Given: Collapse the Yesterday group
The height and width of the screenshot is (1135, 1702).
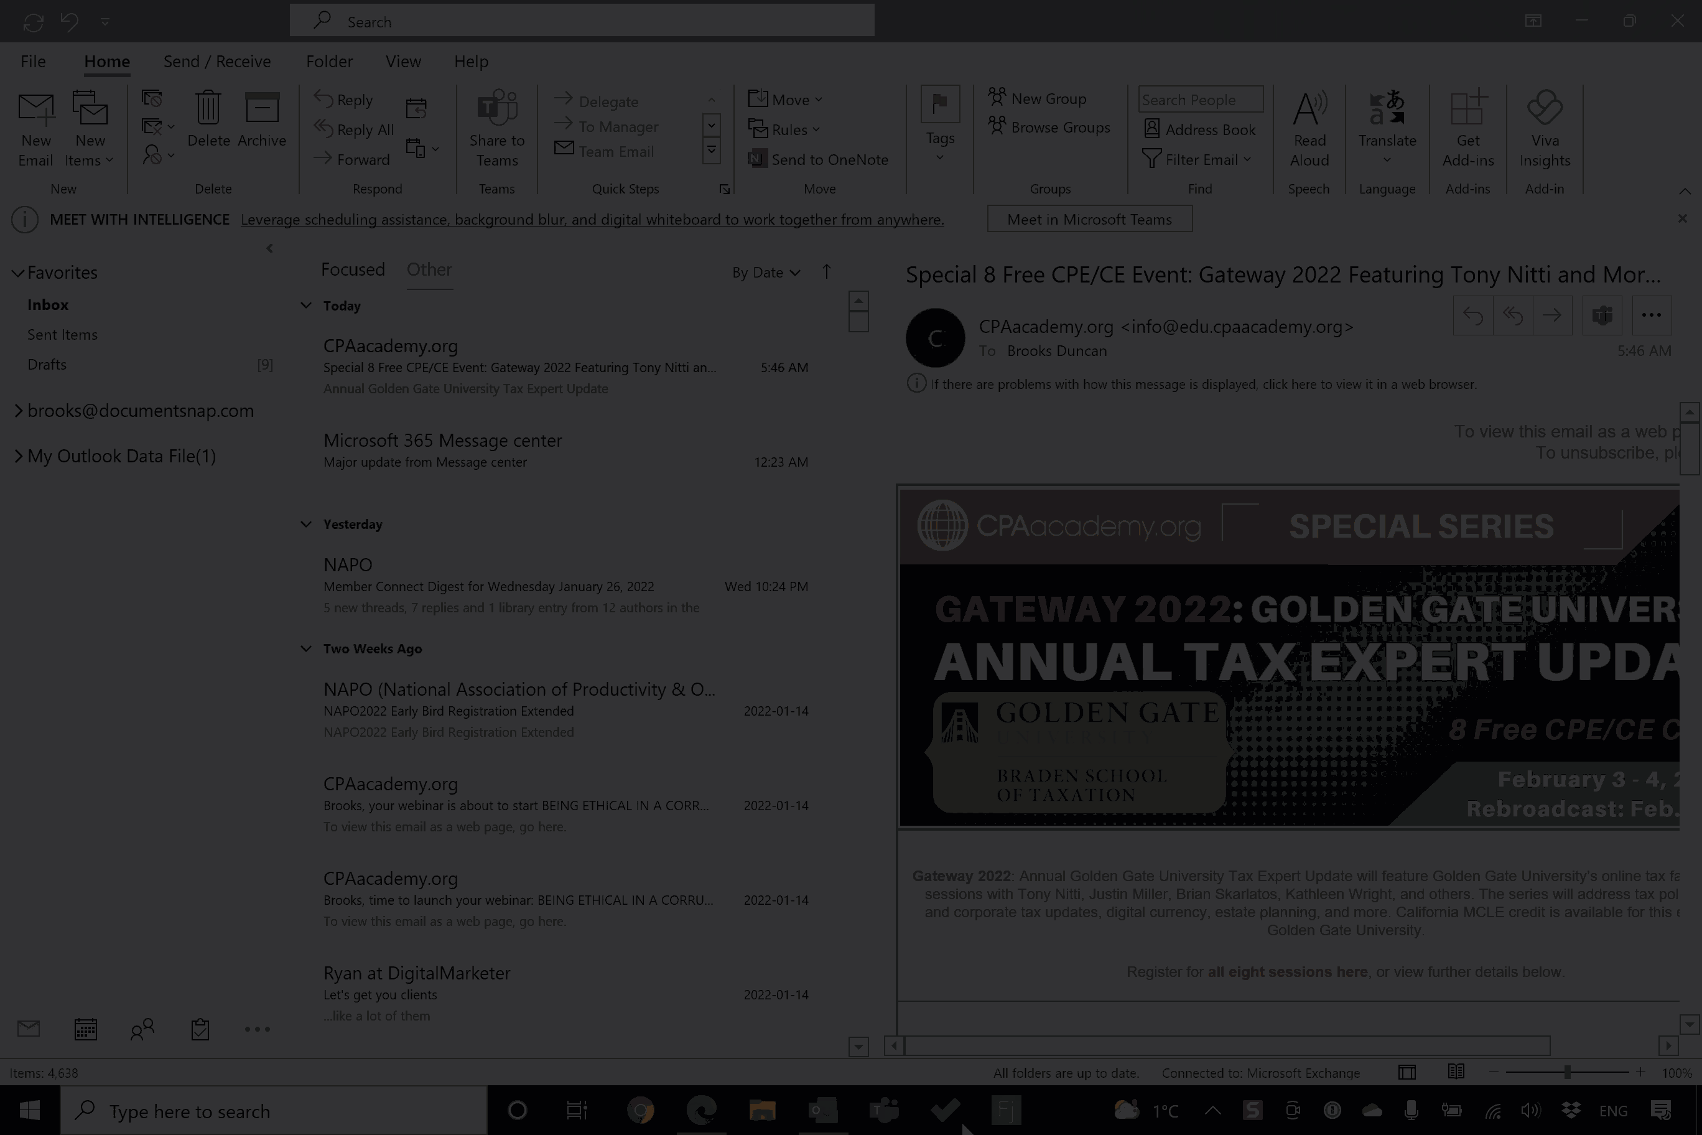Looking at the screenshot, I should (306, 524).
